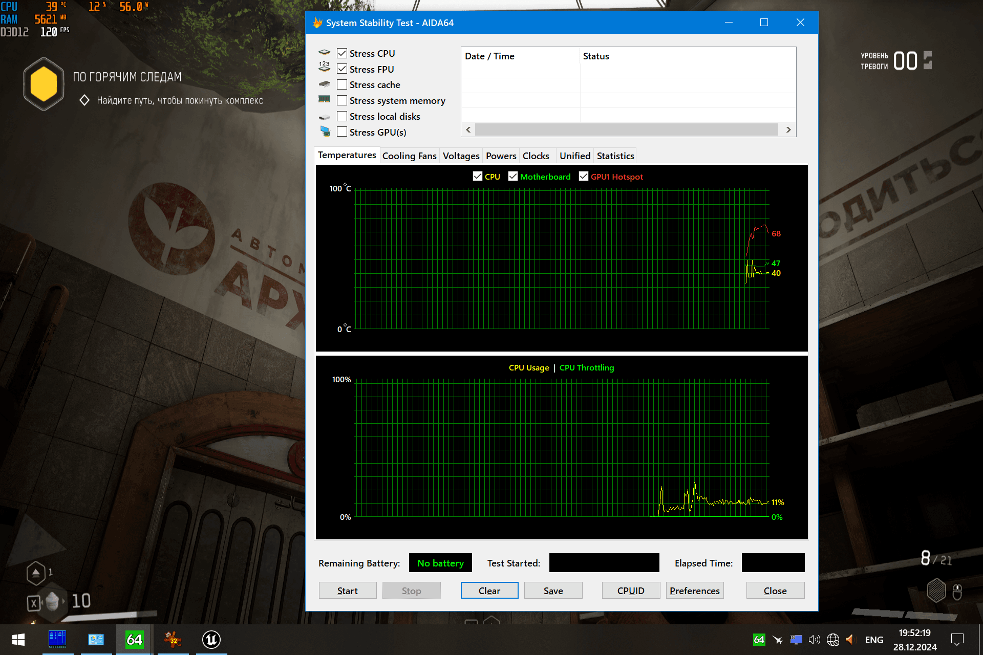Image resolution: width=983 pixels, height=655 pixels.
Task: Click the CPU Throttling graph label
Action: [x=587, y=368]
